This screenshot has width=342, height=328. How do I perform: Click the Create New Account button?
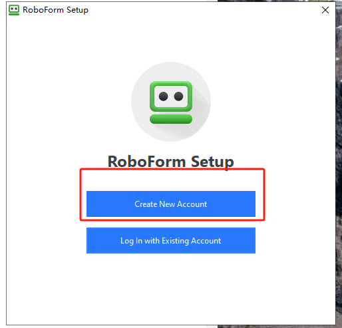[171, 204]
